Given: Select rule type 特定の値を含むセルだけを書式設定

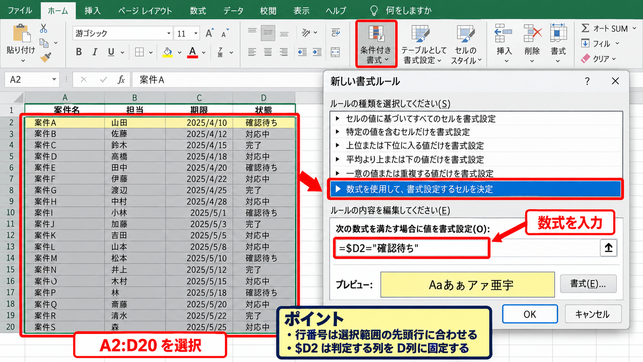Looking at the screenshot, I should click(476, 132).
